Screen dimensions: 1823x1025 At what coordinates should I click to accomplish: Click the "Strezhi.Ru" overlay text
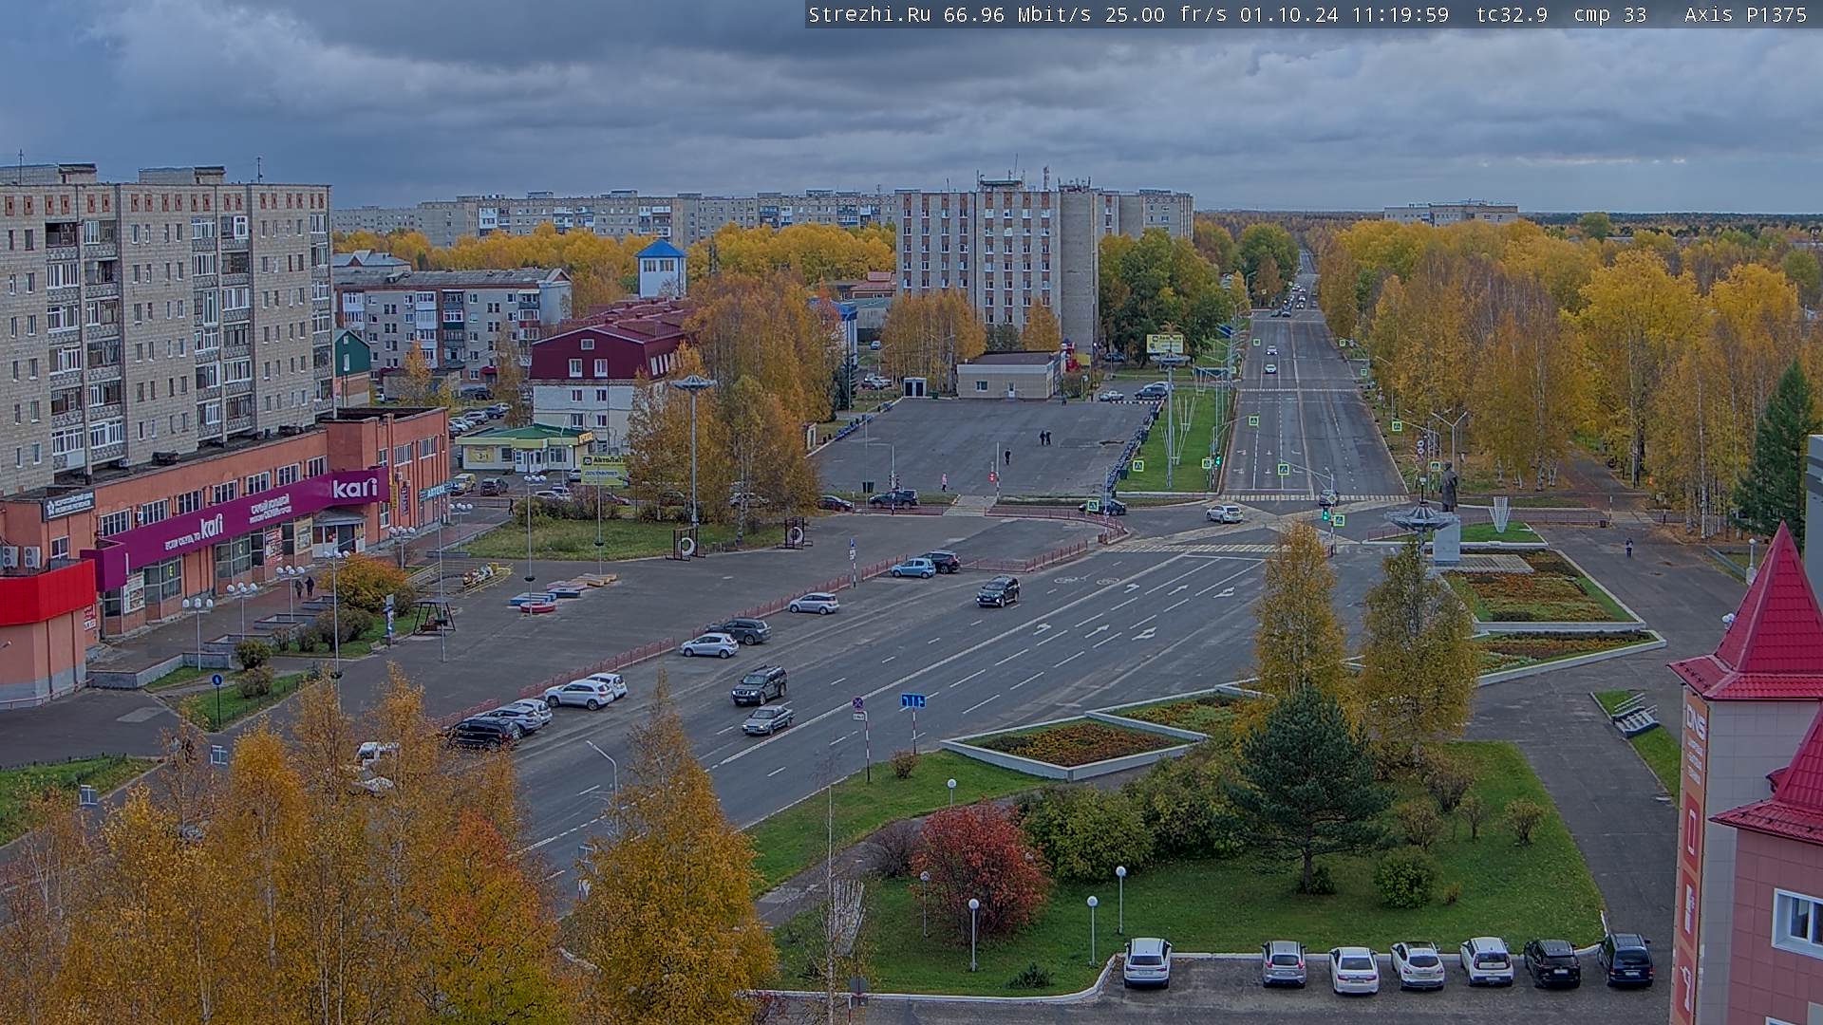869,14
